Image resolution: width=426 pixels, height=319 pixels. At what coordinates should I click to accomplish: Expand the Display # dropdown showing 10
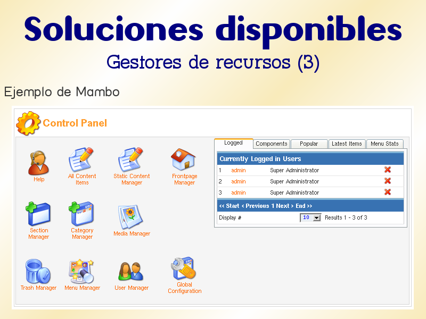[310, 217]
